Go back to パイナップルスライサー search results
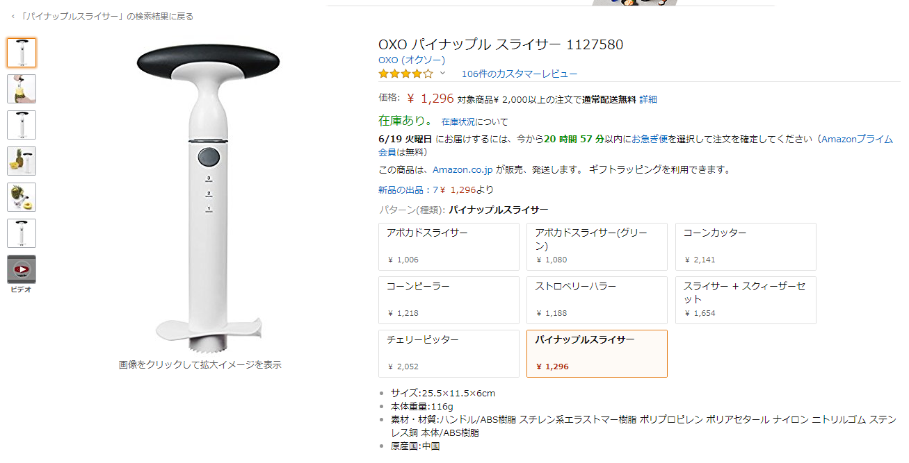This screenshot has height=463, width=909. 102,16
